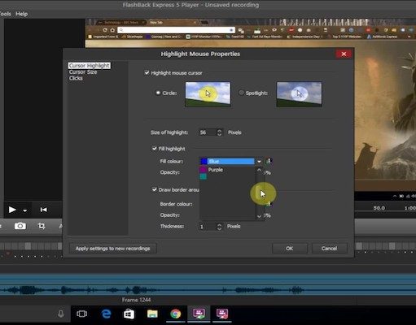
Task: Open the Tools menu
Action: (5, 14)
